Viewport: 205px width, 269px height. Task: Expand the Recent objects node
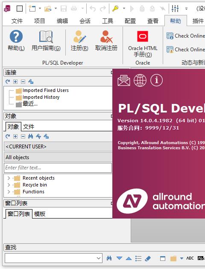coord(9,178)
